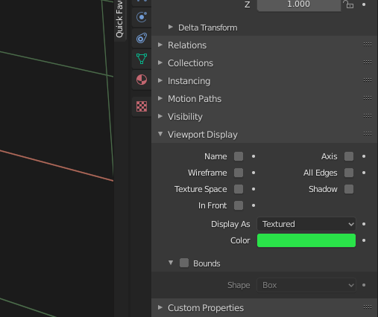This screenshot has width=378, height=317.
Task: Grab the Instancing panel drag handle
Action: pyautogui.click(x=368, y=80)
